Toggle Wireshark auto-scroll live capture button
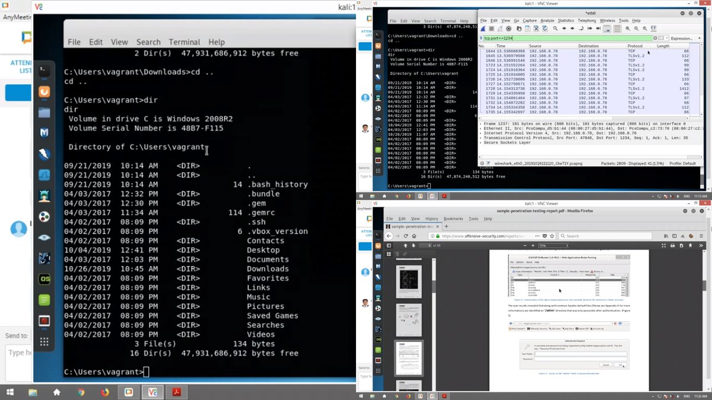 click(607, 28)
